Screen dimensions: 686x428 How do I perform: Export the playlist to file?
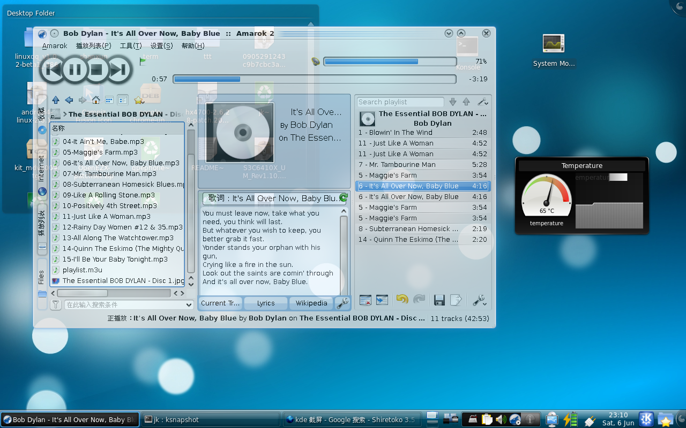[x=456, y=300]
